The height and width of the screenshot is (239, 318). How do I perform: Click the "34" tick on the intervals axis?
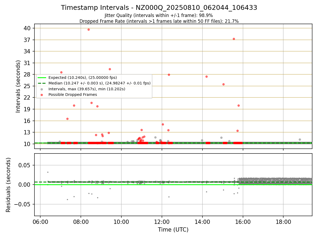[x=27, y=52]
